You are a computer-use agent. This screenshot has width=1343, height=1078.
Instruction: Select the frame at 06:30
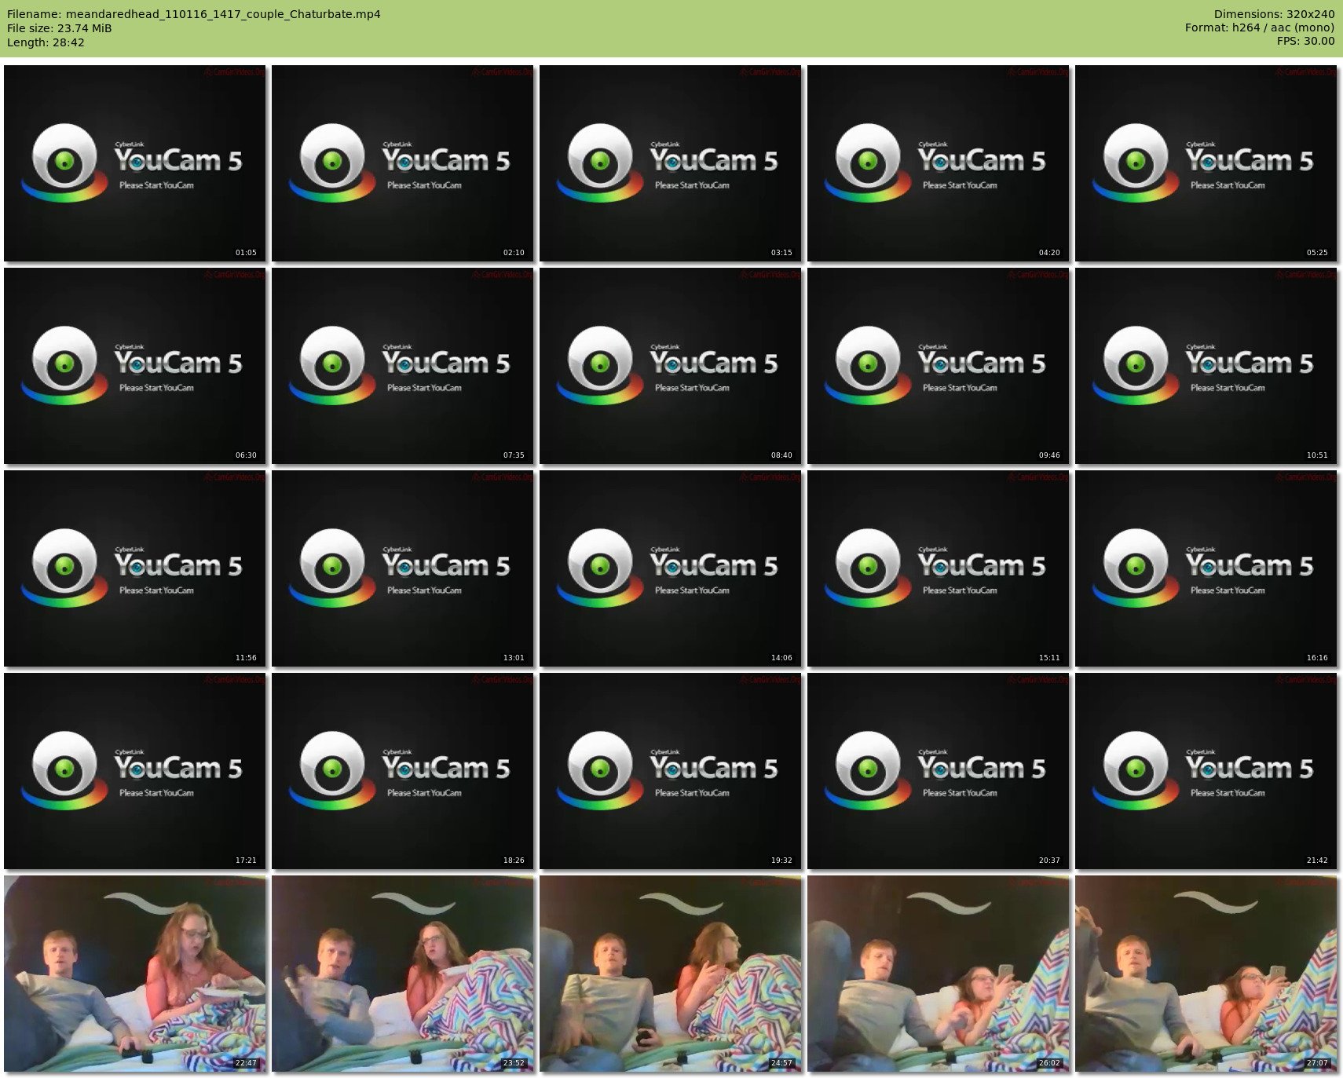click(x=135, y=366)
